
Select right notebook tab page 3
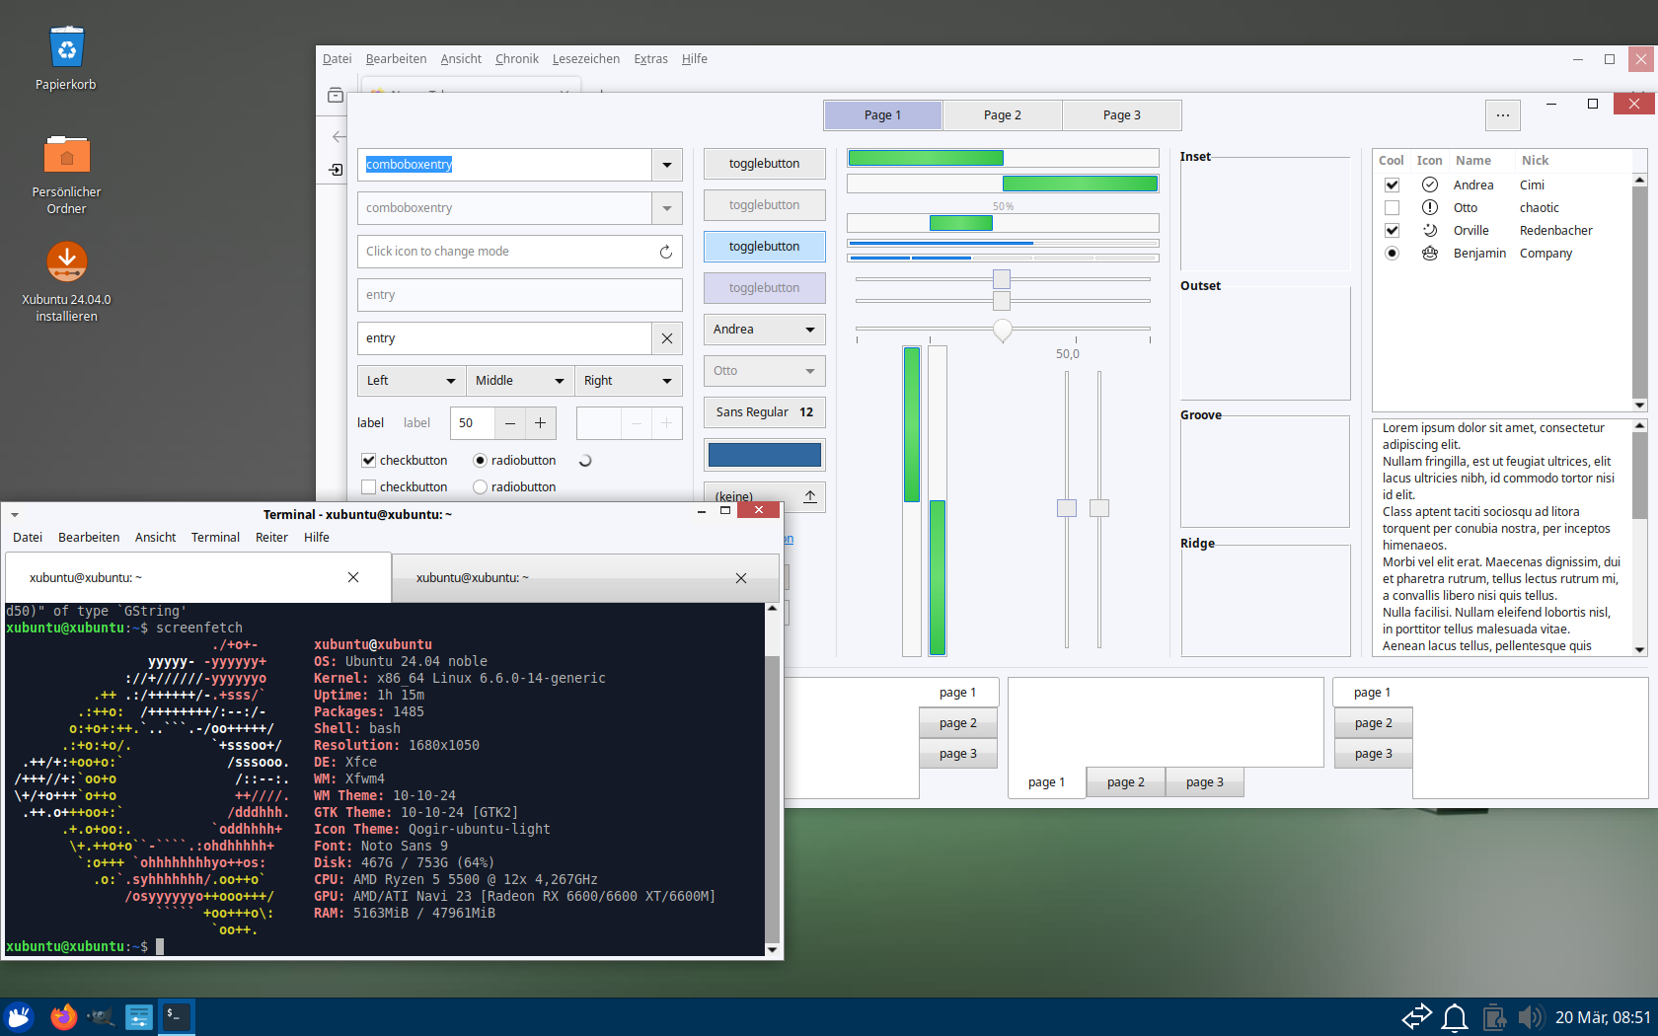(x=1373, y=754)
